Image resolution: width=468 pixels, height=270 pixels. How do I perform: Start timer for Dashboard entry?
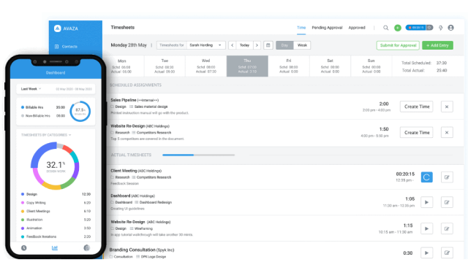coord(426,202)
